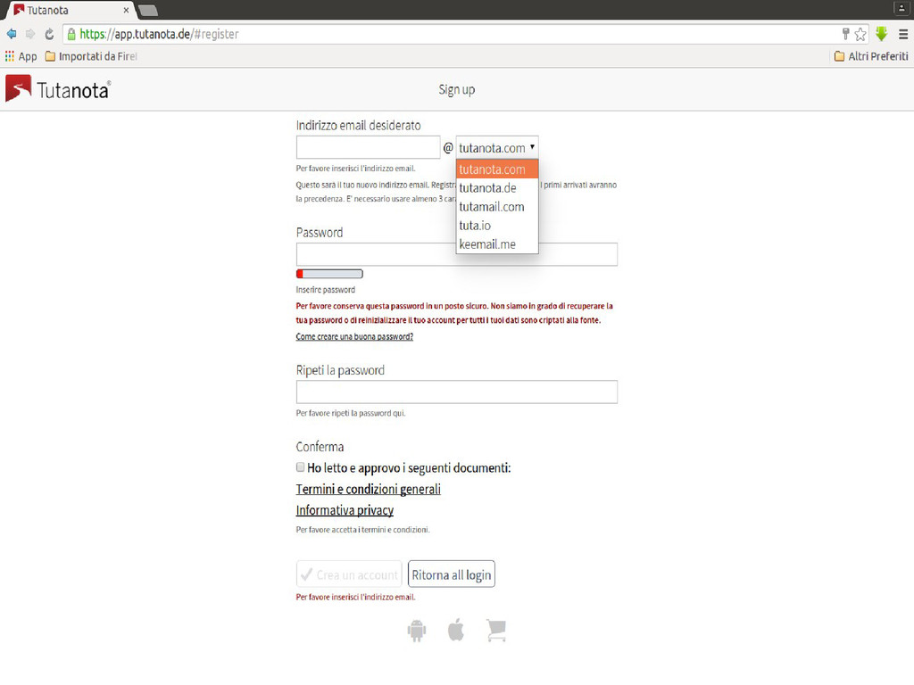This screenshot has height=685, width=914.
Task: Reload the page with refresh icon
Action: click(x=50, y=34)
